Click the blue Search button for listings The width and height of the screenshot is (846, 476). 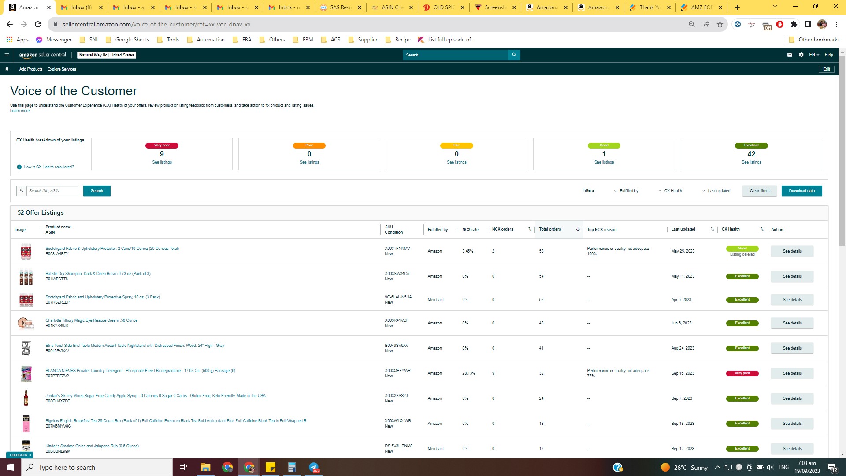[97, 191]
